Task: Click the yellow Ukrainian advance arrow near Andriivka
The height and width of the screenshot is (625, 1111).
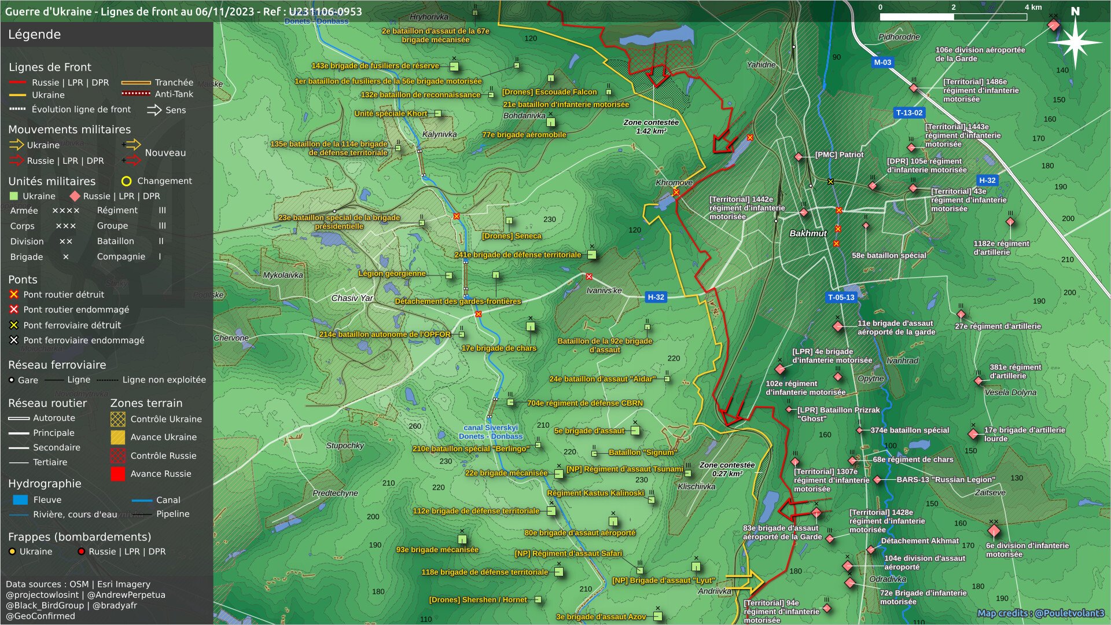Action: [x=745, y=582]
